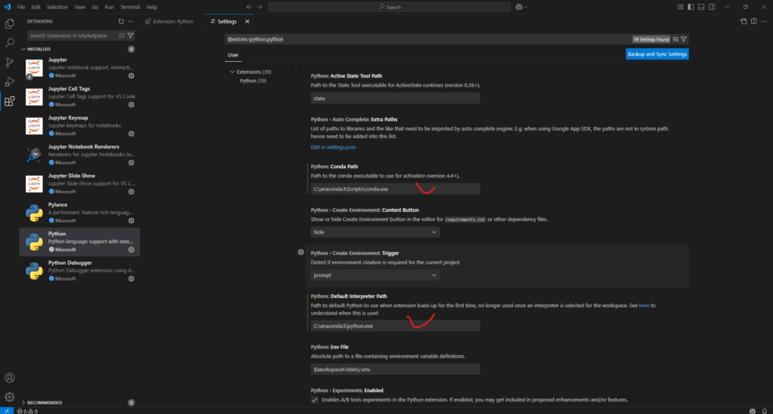Clear settings search input icon
The image size is (773, 414).
[x=676, y=39]
